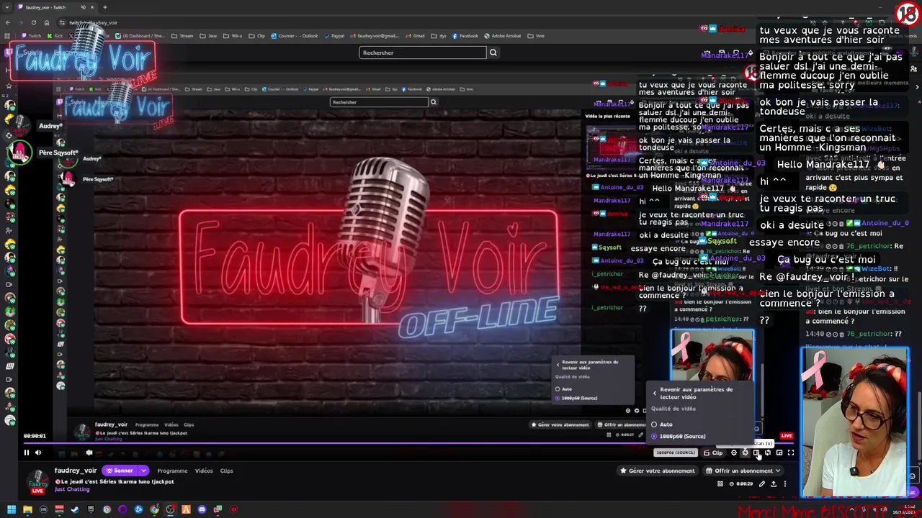Go to the browser home icon

(x=46, y=23)
